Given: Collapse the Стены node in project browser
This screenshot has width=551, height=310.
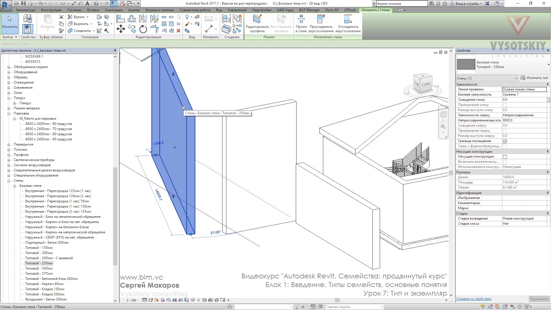Looking at the screenshot, I should coord(9,181).
